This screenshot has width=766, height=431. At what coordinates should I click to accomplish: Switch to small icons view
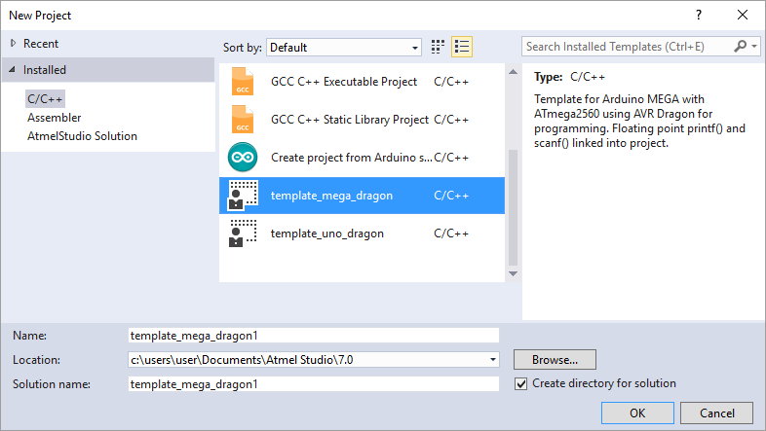point(439,47)
